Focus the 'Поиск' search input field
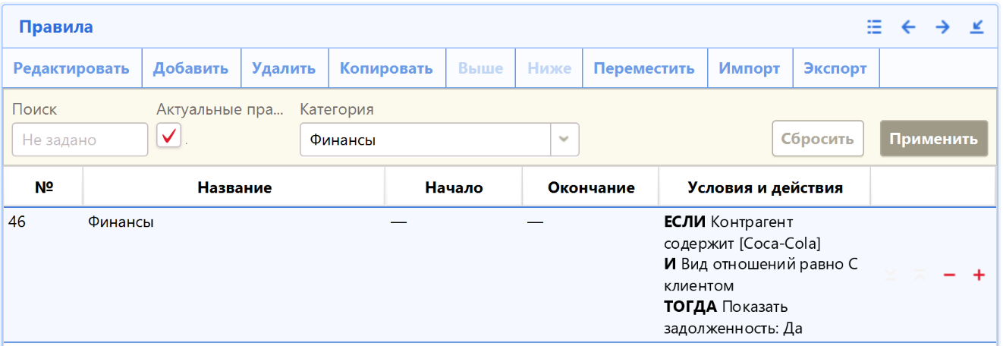 coord(80,140)
